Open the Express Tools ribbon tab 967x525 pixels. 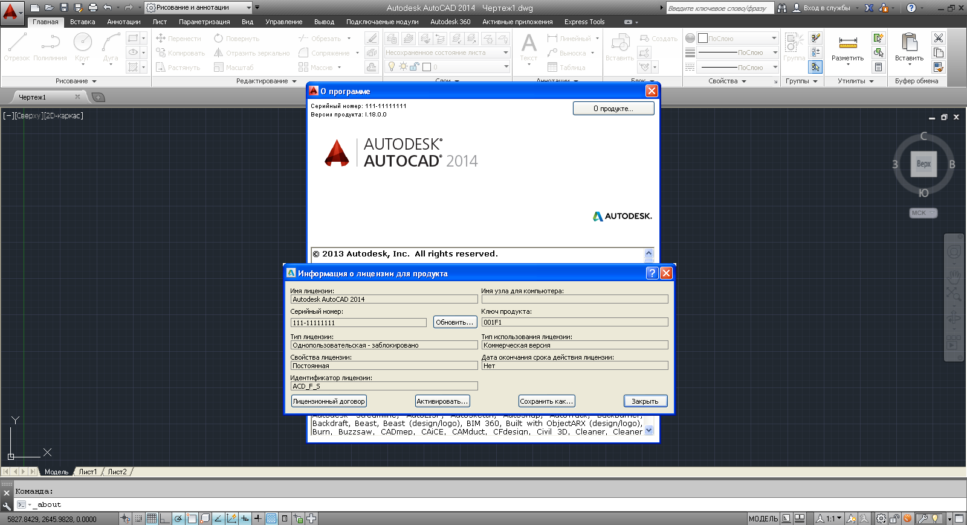tap(584, 22)
